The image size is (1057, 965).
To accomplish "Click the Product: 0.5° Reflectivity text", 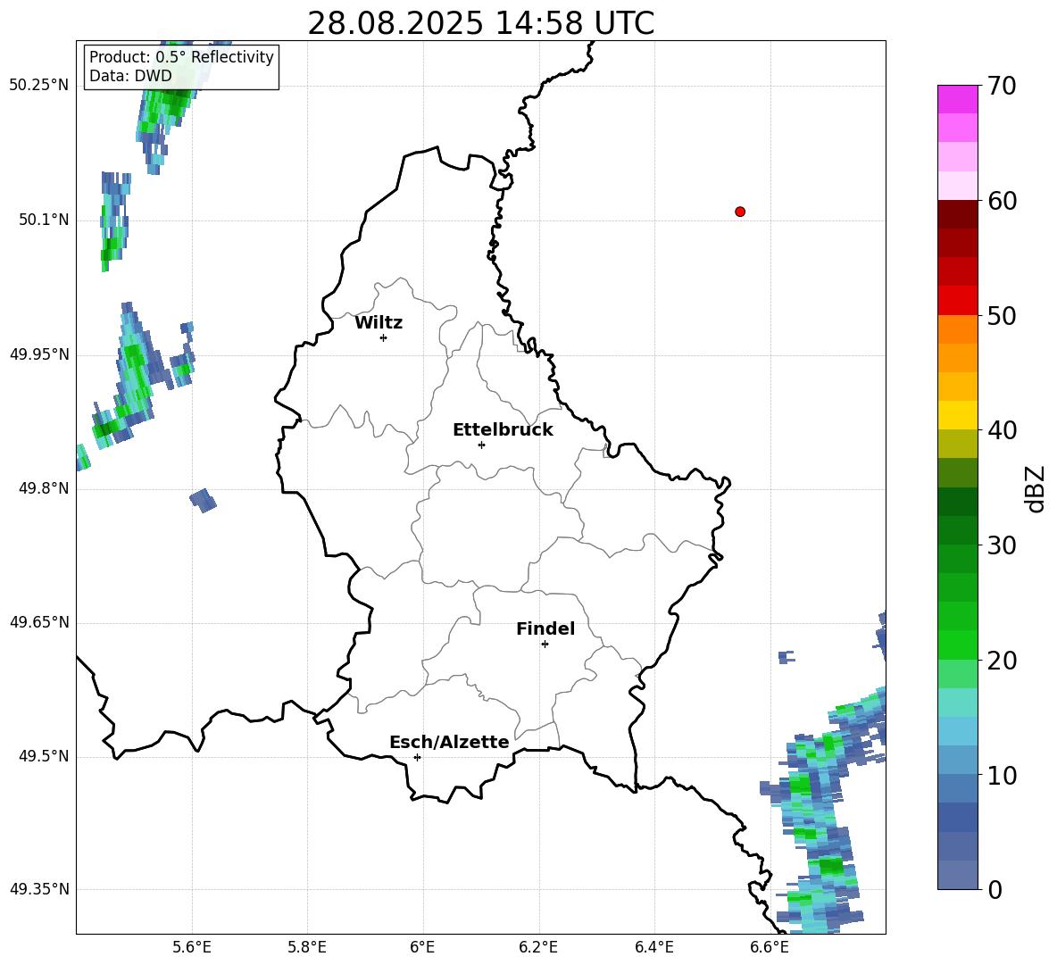I will click(x=181, y=56).
